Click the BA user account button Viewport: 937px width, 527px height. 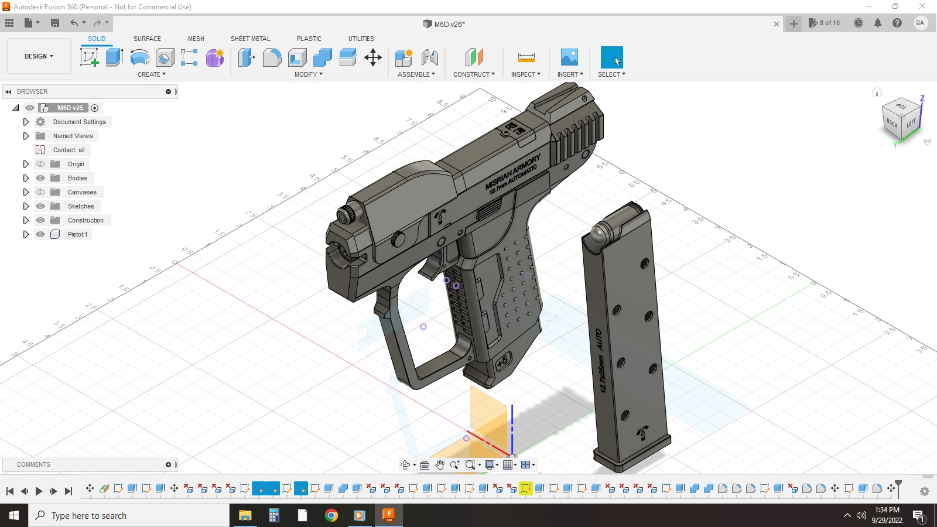tap(920, 23)
